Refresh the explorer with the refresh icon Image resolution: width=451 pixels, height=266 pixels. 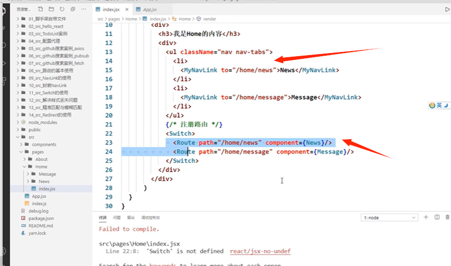(x=62, y=9)
